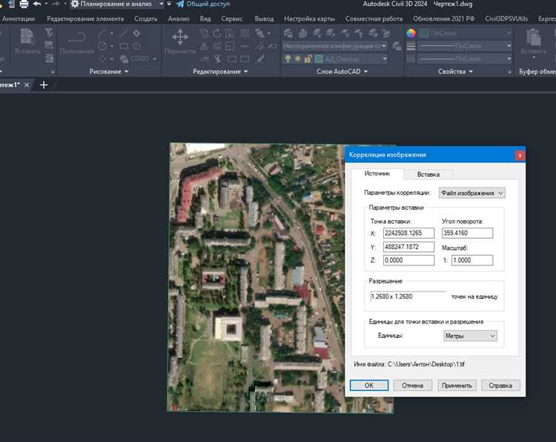Select the Circle drawing tool
556x442 pixels.
(102, 46)
